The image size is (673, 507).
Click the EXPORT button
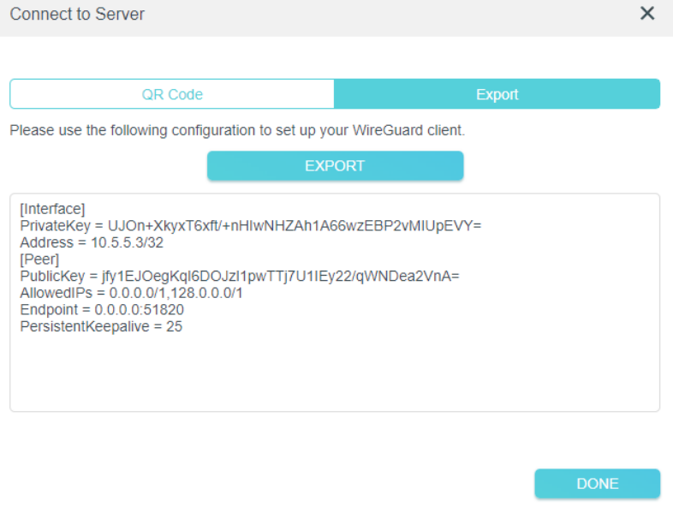pos(335,165)
